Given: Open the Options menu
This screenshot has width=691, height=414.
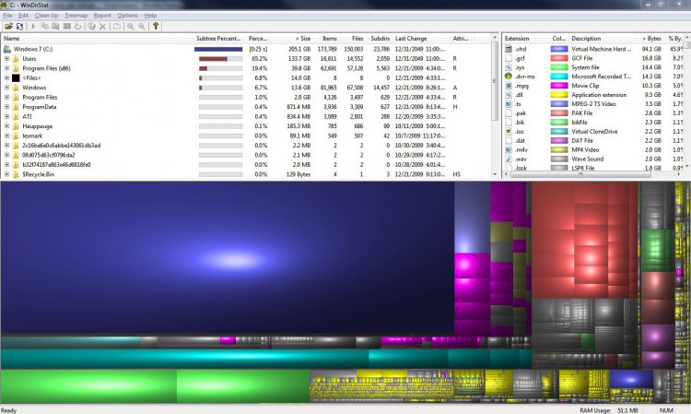Looking at the screenshot, I should [x=128, y=16].
